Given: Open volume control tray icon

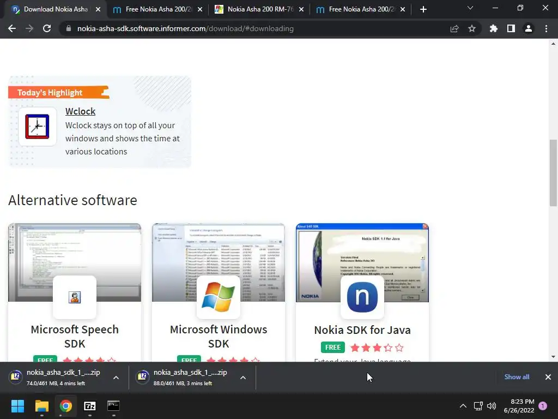Looking at the screenshot, I should (x=492, y=406).
